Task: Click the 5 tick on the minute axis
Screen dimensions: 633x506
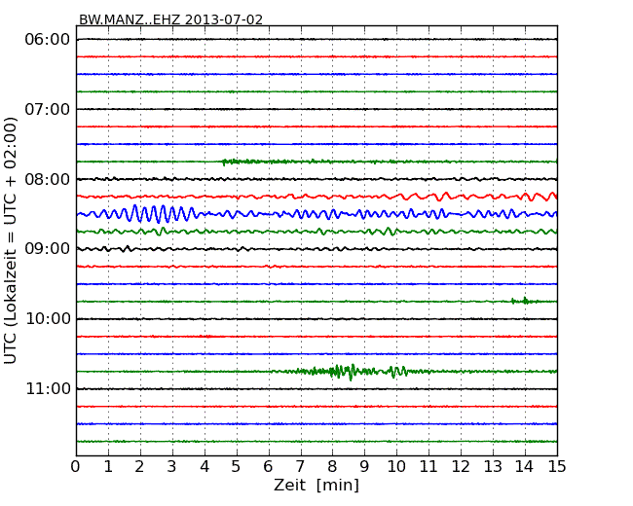Action: pos(237,466)
